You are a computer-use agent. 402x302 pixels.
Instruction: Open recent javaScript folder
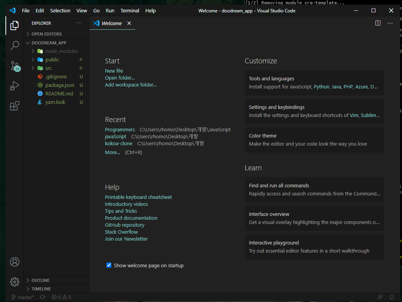pos(115,137)
